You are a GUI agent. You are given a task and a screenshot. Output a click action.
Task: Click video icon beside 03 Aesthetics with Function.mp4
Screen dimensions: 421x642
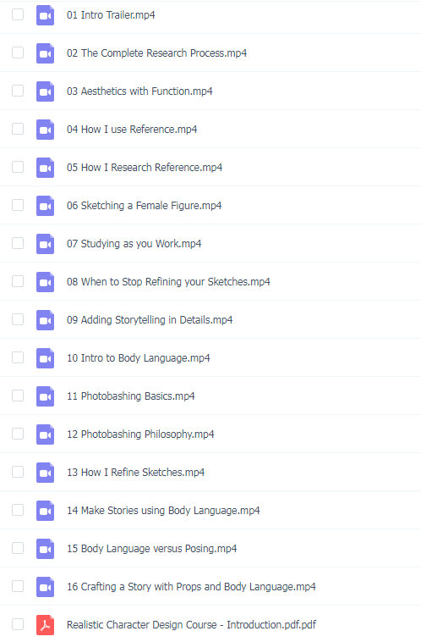point(45,91)
